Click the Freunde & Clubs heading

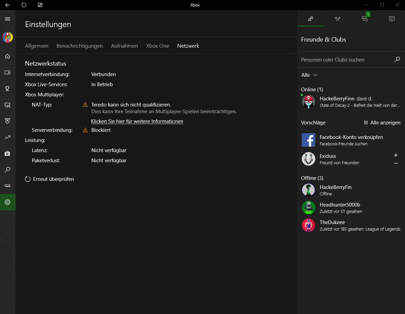click(323, 40)
